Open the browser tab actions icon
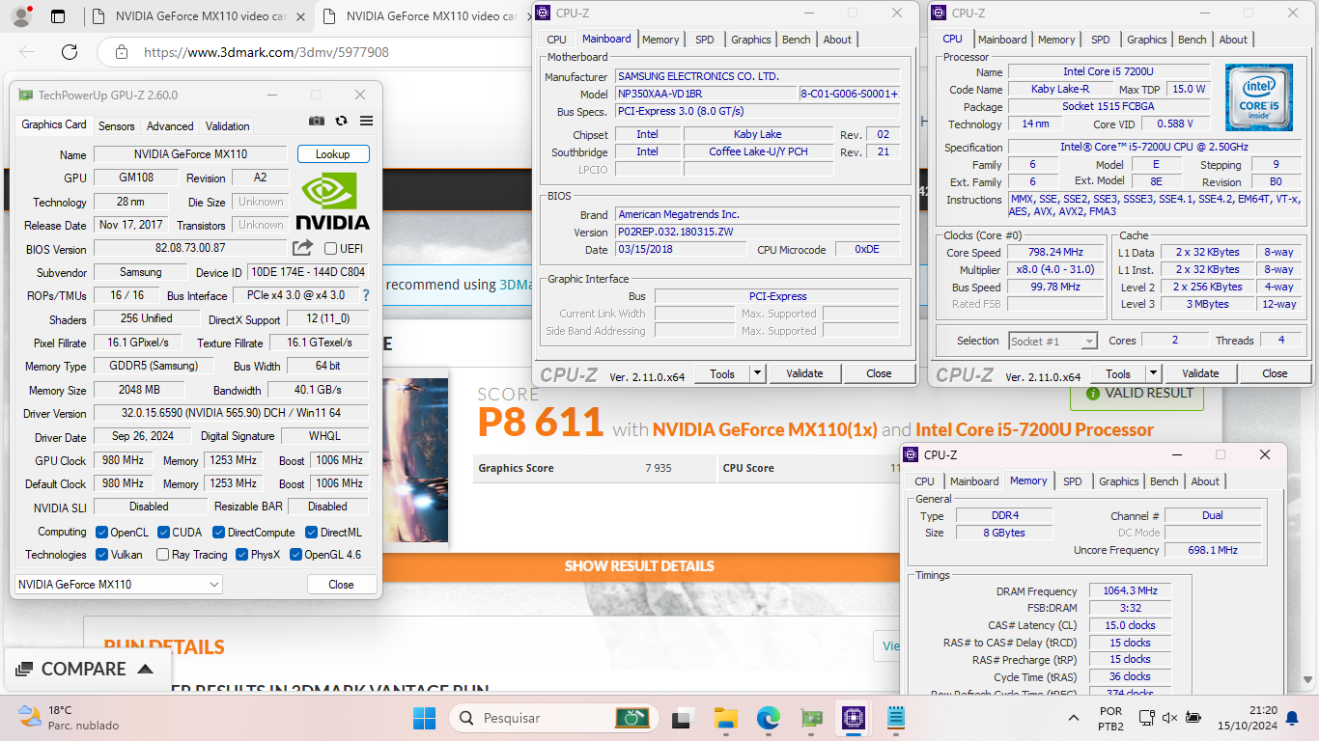 (x=58, y=16)
